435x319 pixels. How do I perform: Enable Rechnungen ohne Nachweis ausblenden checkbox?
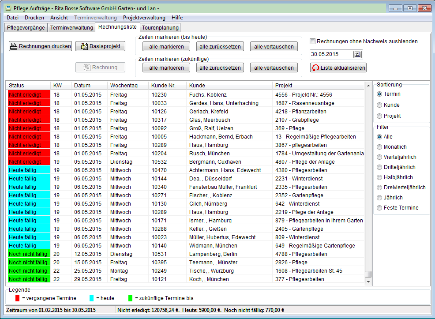click(x=313, y=41)
